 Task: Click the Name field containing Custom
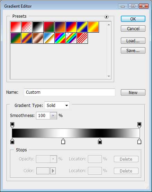coord(70,92)
